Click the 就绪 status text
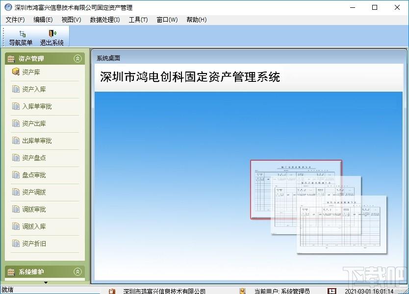Viewport: 409px width, 294px height. (7, 290)
